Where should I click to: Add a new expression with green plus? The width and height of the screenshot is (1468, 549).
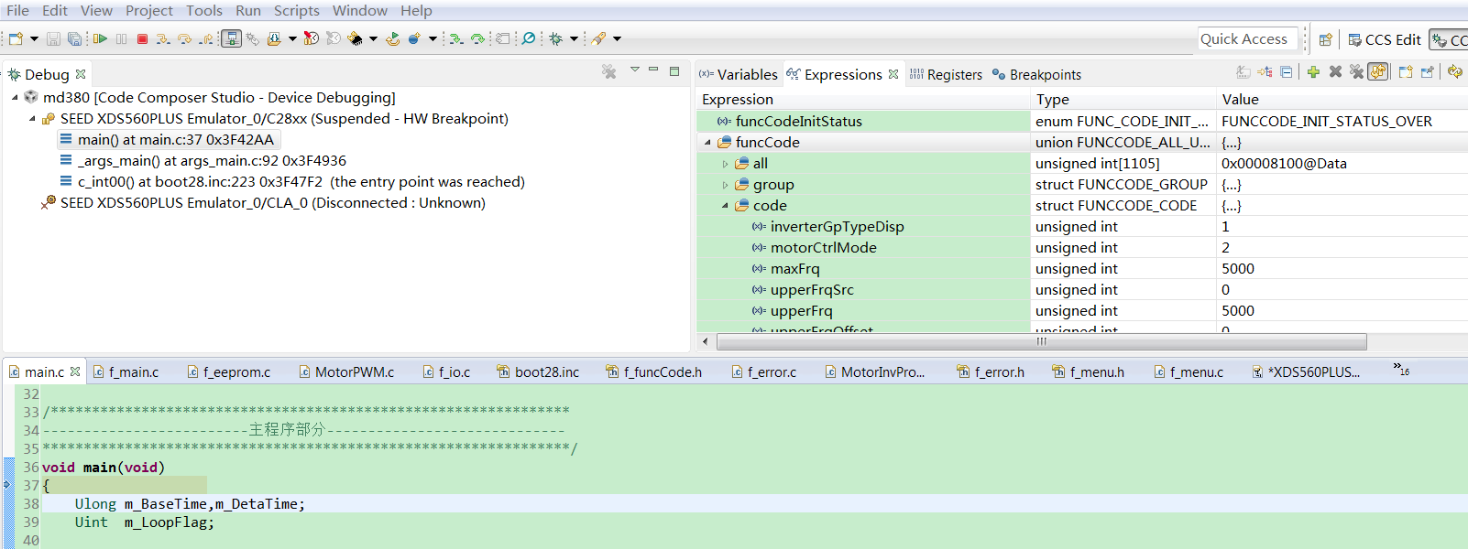tap(1313, 72)
